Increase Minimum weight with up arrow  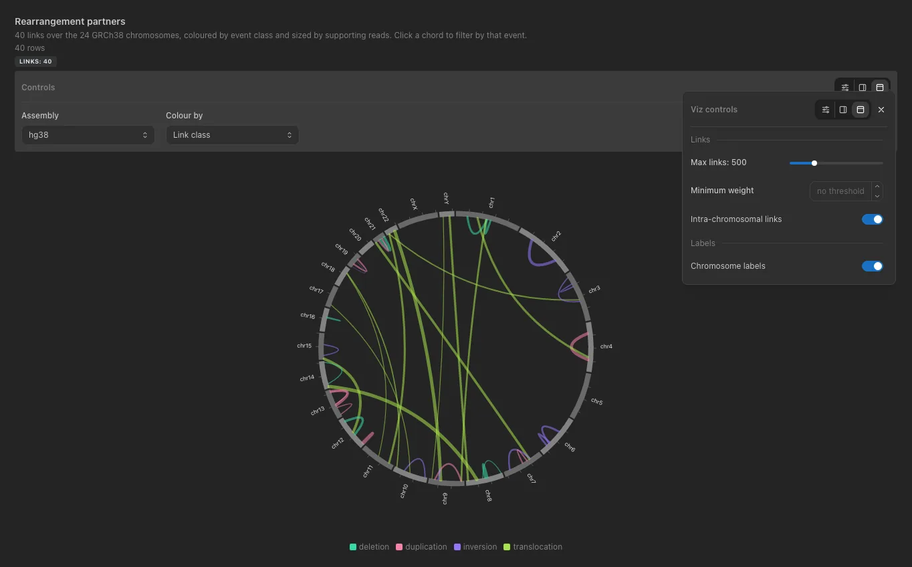pos(877,187)
